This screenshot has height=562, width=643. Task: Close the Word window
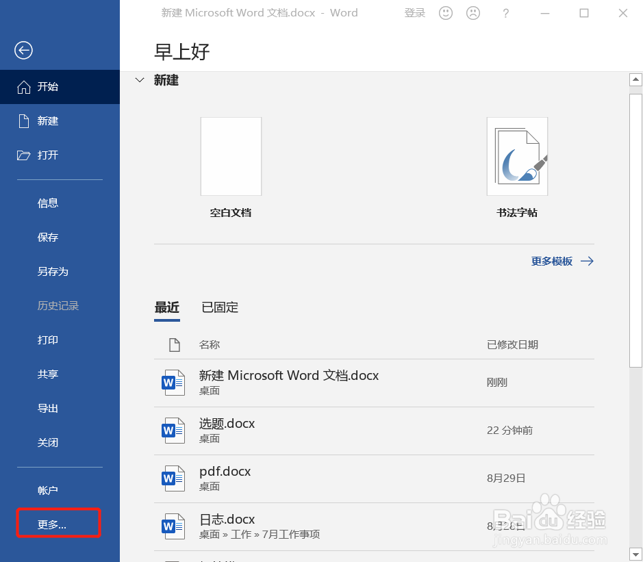[623, 14]
